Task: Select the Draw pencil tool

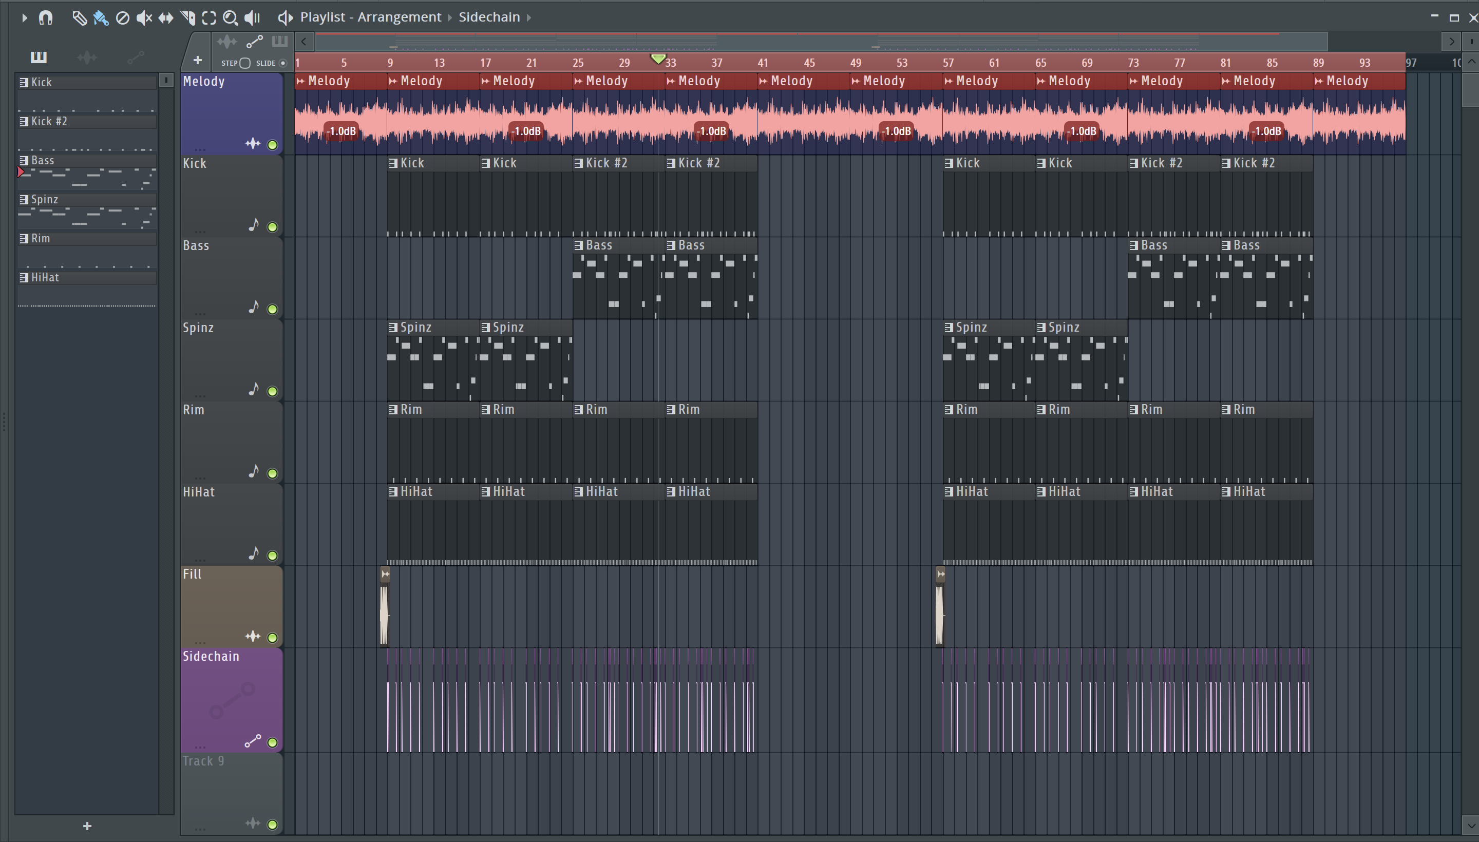Action: pos(79,18)
